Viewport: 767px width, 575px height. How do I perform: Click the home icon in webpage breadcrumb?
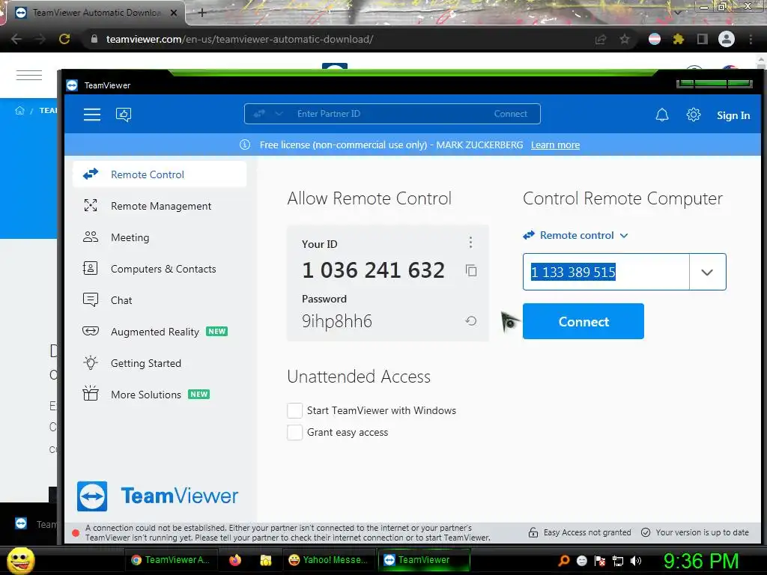[19, 111]
